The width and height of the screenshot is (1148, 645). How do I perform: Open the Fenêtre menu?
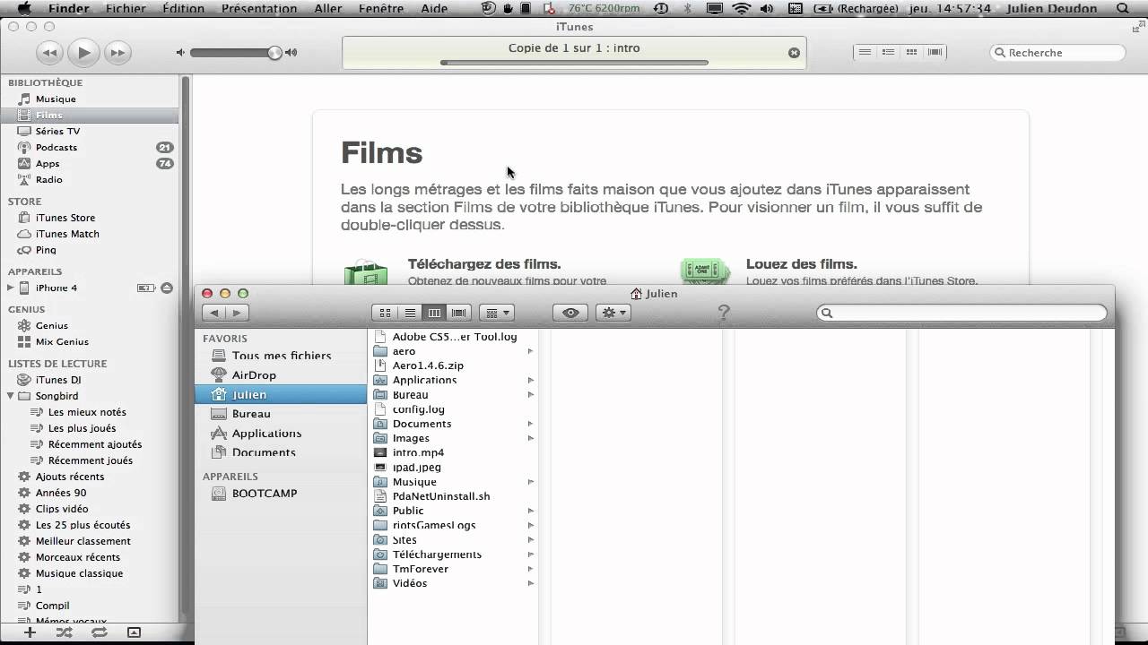[x=380, y=8]
